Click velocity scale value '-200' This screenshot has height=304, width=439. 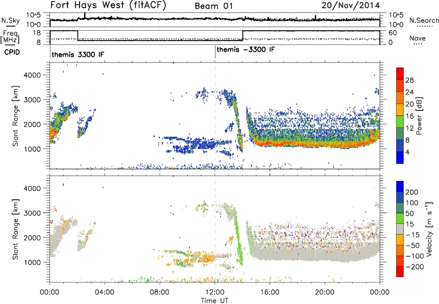click(415, 267)
